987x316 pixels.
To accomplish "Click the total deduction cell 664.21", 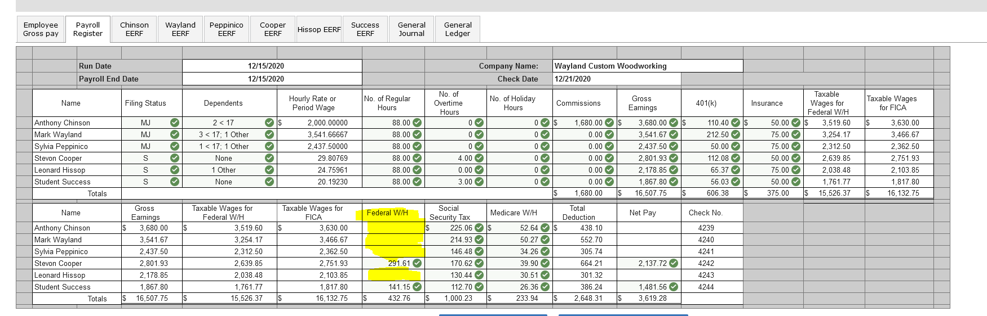I will 585,263.
